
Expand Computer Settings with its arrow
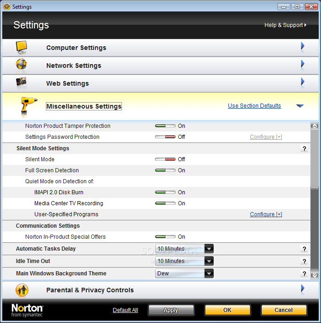[303, 46]
